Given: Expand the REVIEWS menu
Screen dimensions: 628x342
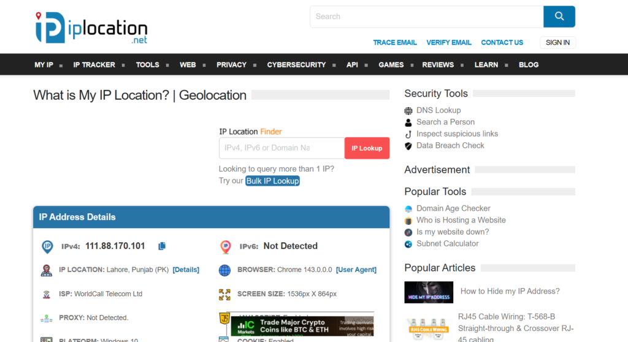Looking at the screenshot, I should tap(438, 65).
